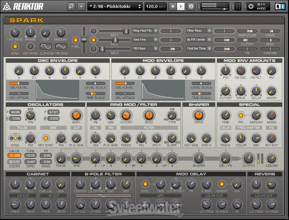Click the filter TYPE knob
This screenshot has width=289, height=220.
pyautogui.click(x=172, y=115)
